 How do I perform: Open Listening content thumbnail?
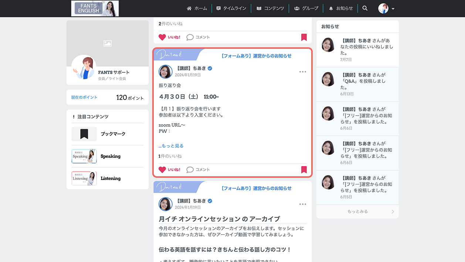tap(84, 178)
